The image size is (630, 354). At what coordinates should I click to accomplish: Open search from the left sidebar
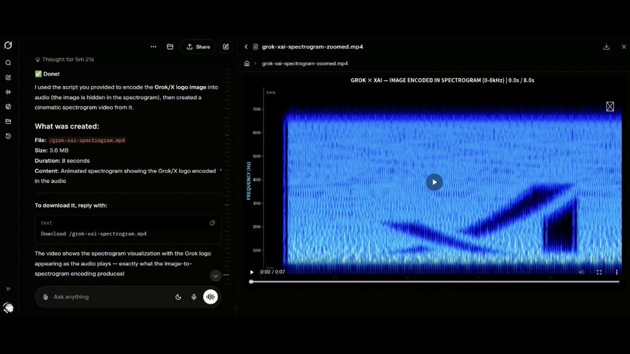tap(8, 63)
